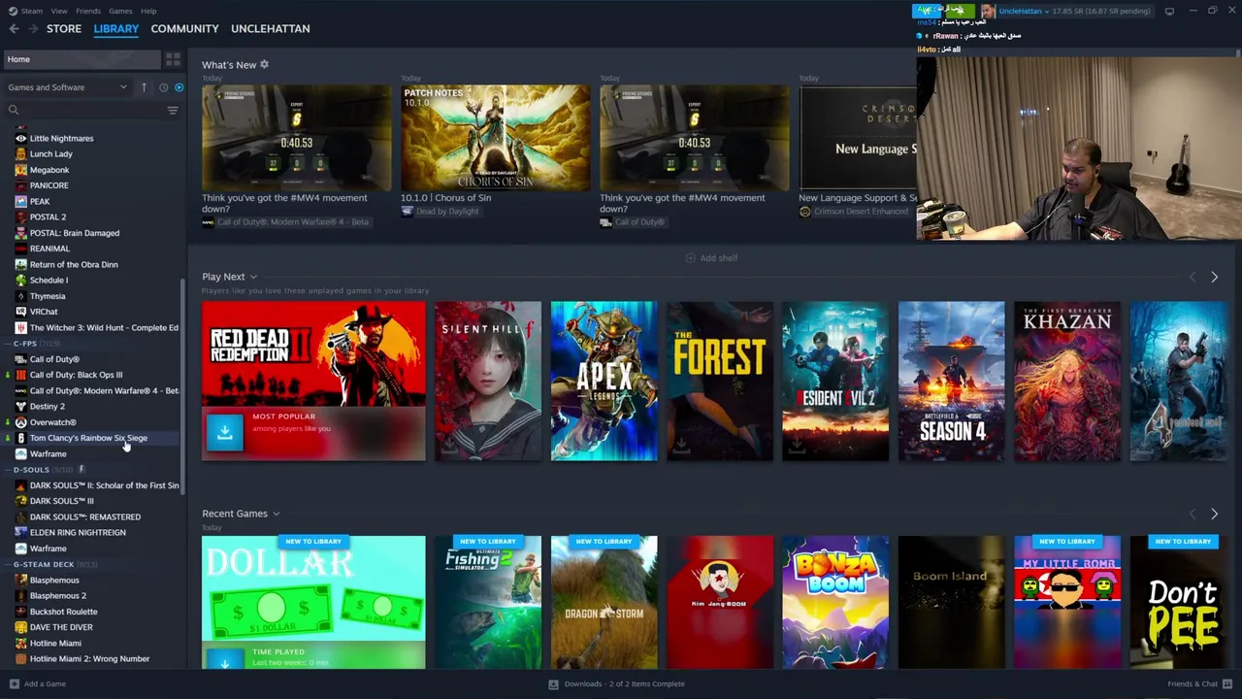1242x699 pixels.
Task: Click the Destiny 2 icon in sidebar
Action: 20,407
